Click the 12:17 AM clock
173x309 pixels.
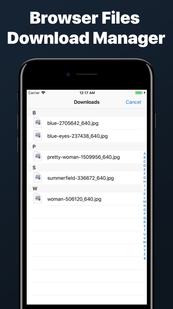tap(87, 93)
